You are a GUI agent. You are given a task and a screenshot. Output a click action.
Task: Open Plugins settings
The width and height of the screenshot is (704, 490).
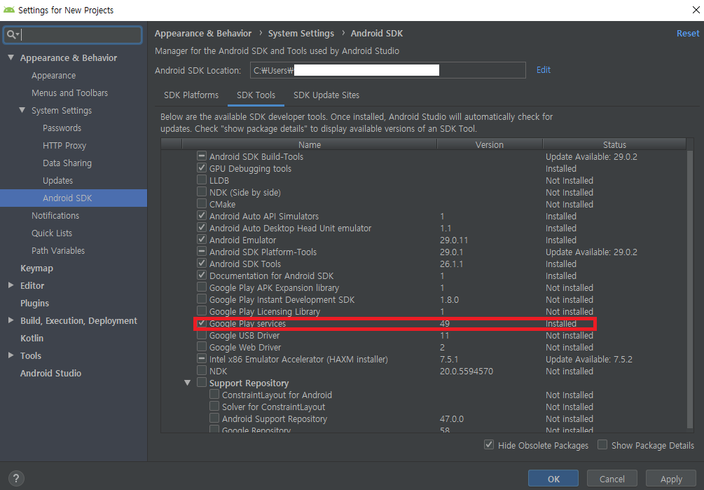point(34,303)
